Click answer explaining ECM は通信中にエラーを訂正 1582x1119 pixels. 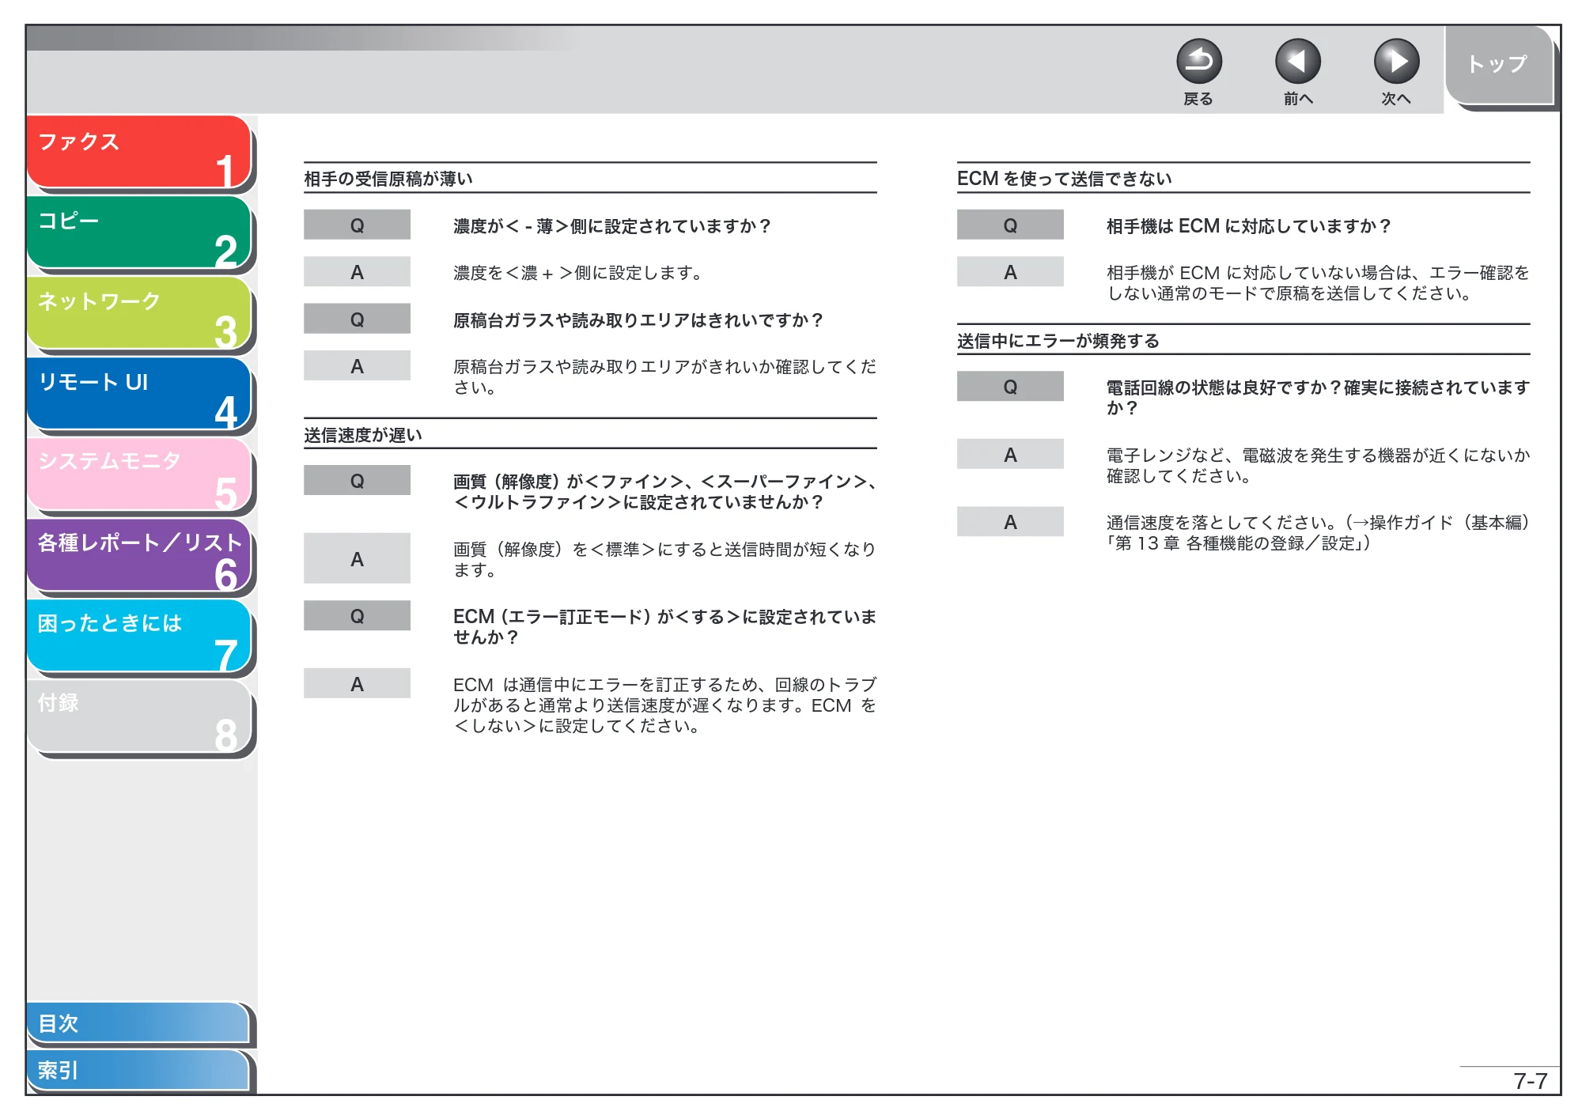(x=664, y=705)
